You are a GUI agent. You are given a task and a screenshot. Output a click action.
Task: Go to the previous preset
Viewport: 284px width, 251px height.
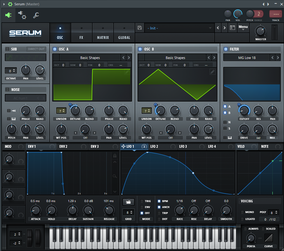(218, 28)
